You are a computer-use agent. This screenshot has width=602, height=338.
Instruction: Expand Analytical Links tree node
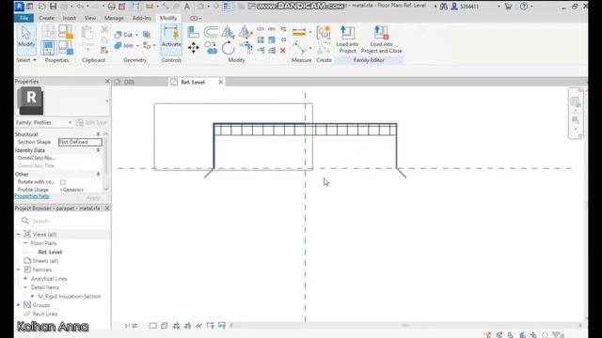tap(25, 279)
